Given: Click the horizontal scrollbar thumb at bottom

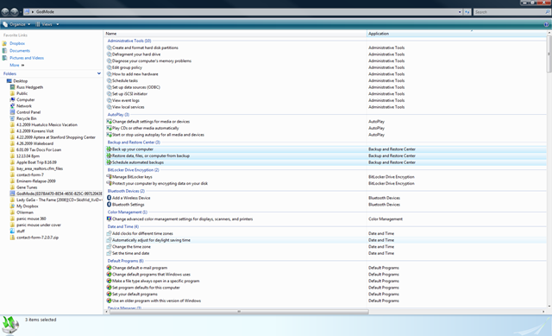Looking at the screenshot, I should point(239,312).
